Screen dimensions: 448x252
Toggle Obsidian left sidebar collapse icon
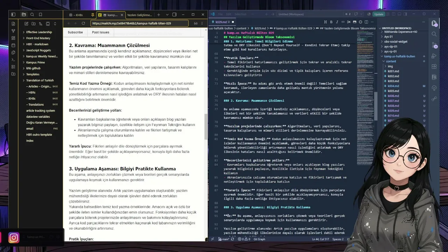13,15
